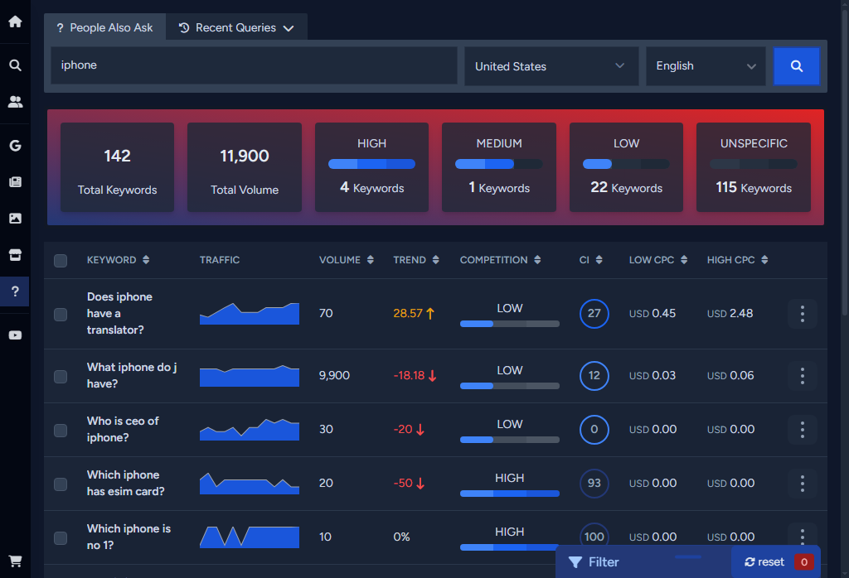Open the magnifier search icon in sidebar
The image size is (849, 578).
point(15,65)
